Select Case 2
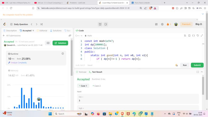Image resolution: width=208 pixels, height=117 pixels. (97, 86)
